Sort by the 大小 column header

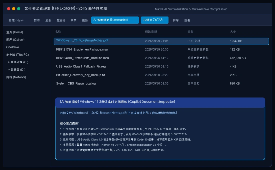233,32
